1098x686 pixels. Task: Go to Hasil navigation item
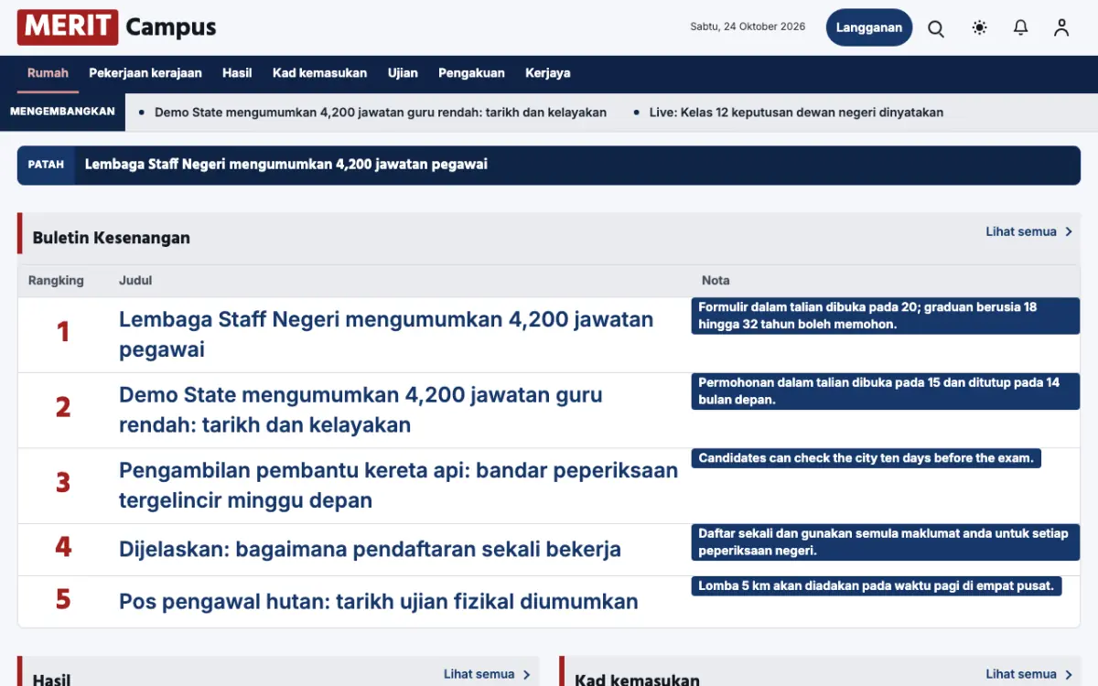pos(237,73)
